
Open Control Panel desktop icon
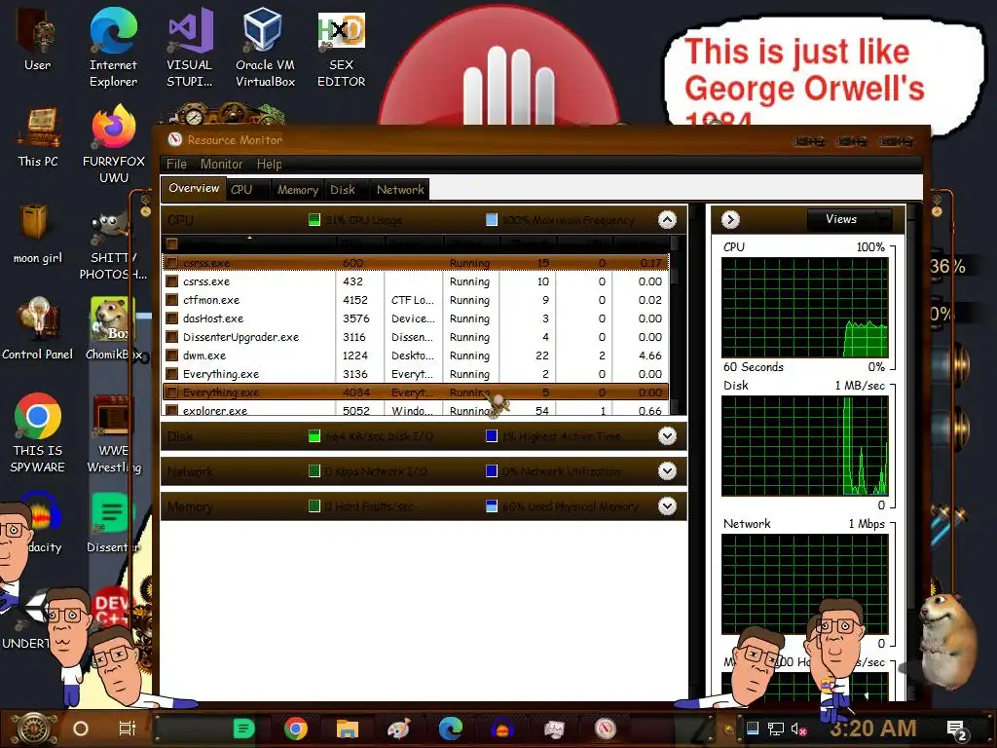[x=38, y=329]
